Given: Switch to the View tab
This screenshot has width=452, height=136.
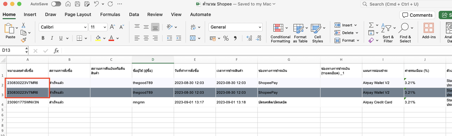Looking at the screenshot, I should (x=176, y=15).
